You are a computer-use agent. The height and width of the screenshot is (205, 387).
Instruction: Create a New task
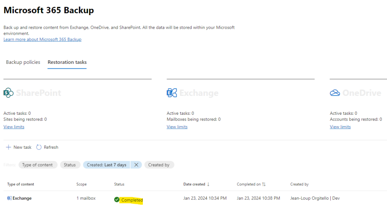[19, 147]
